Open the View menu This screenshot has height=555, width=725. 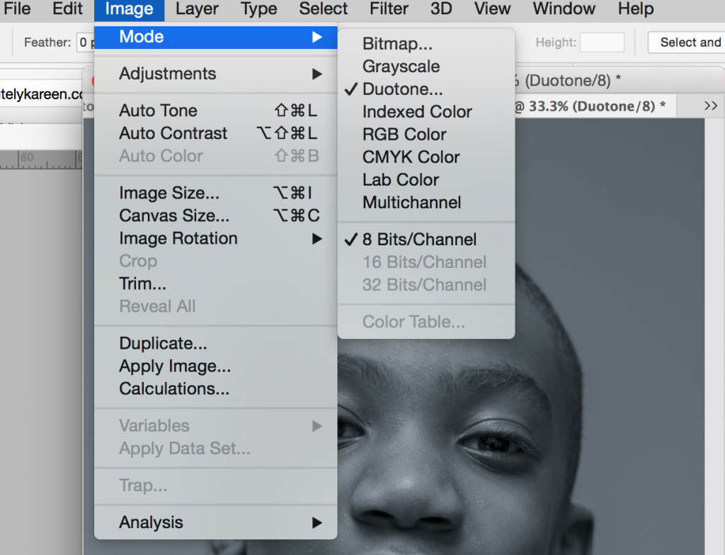coord(493,9)
